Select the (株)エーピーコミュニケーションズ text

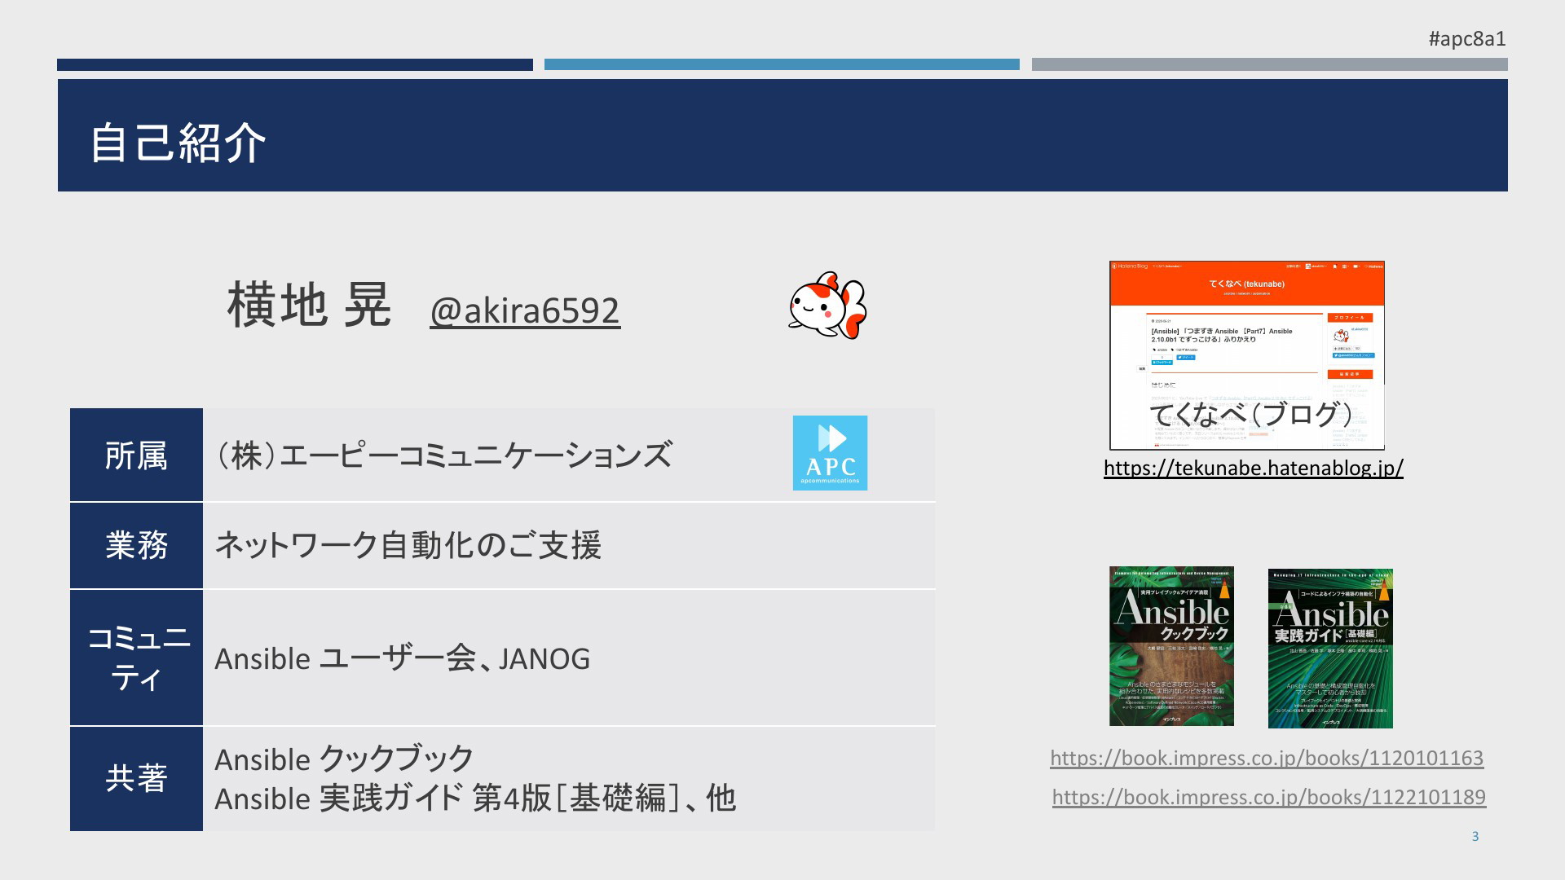click(x=443, y=455)
